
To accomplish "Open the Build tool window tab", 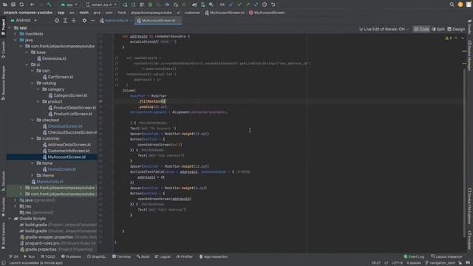I will (143, 256).
